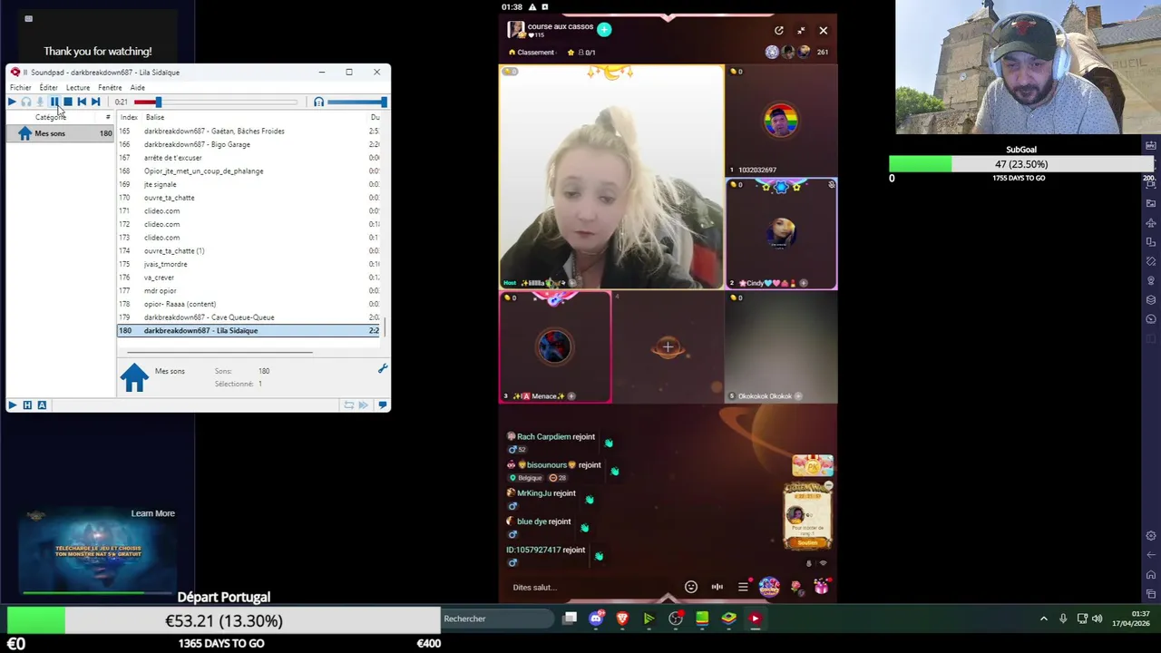Select sound mdr opior
1161x653 pixels.
click(x=250, y=290)
